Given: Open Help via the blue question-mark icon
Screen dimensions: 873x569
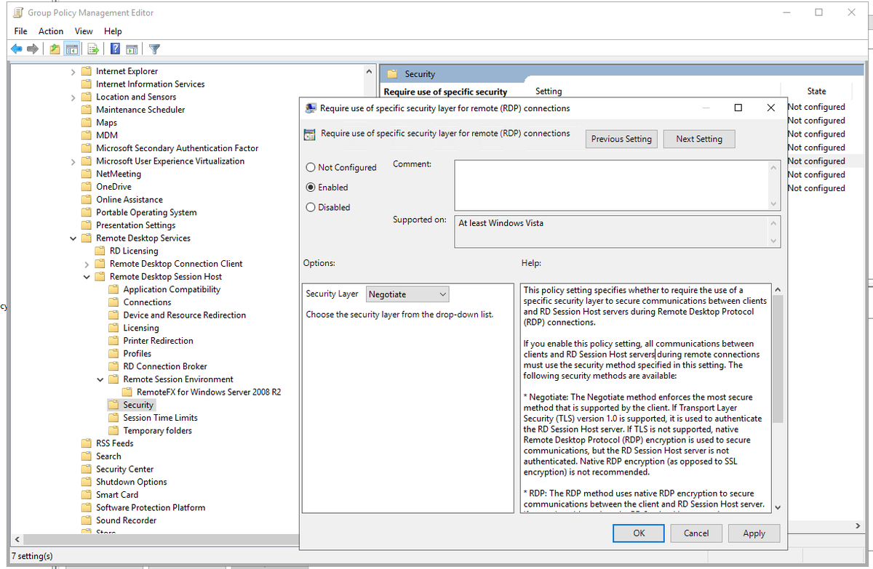Looking at the screenshot, I should click(x=115, y=49).
